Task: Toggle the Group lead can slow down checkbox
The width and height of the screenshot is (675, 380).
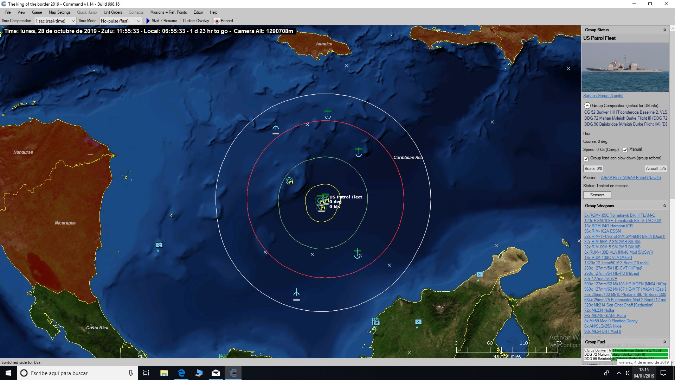Action: pyautogui.click(x=586, y=159)
